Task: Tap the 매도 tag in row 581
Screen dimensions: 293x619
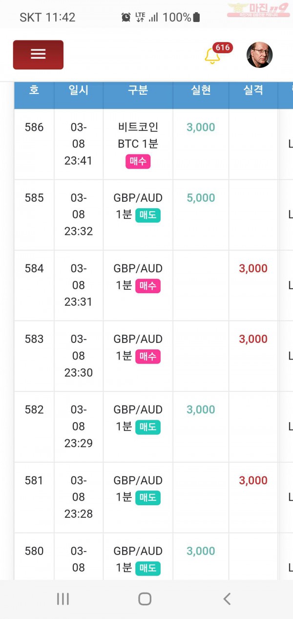Action: point(148,498)
